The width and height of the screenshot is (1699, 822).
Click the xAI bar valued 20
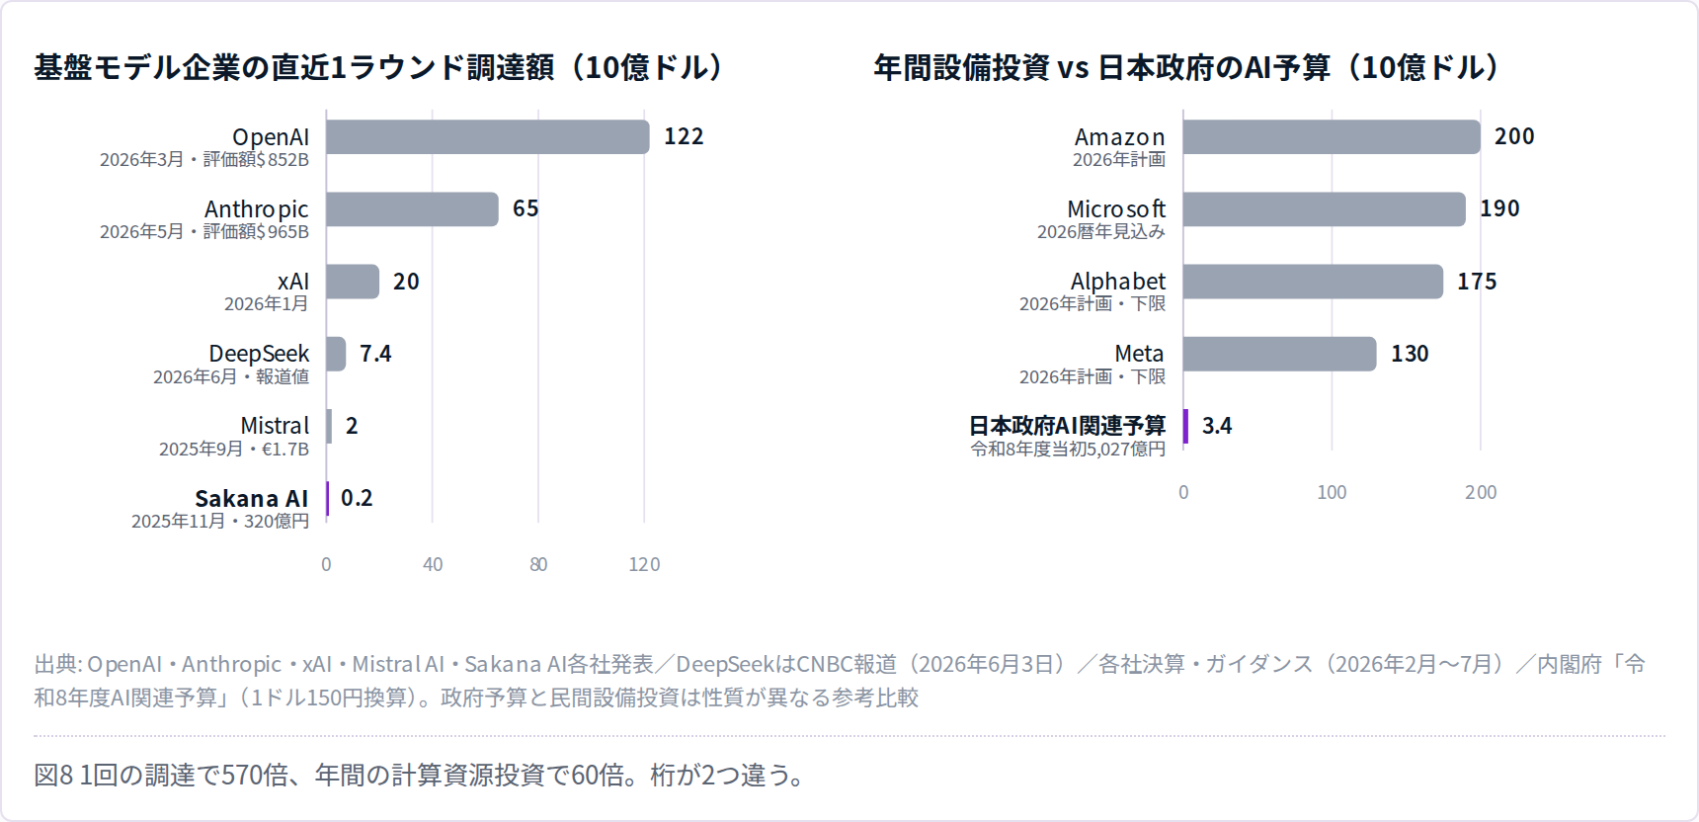(x=353, y=282)
